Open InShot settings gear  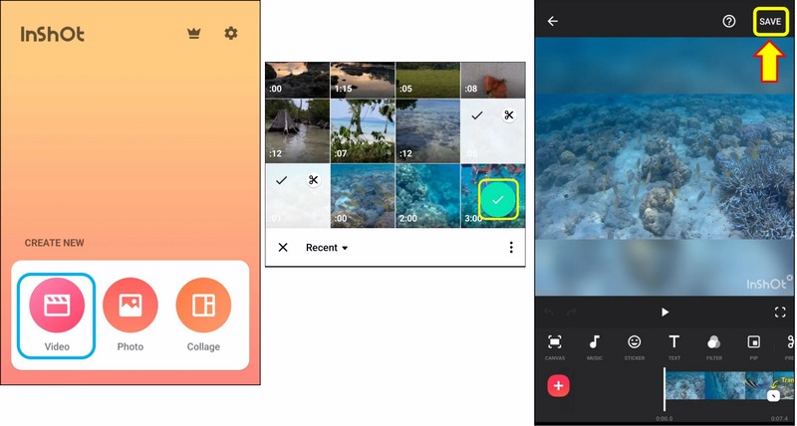[x=231, y=34]
